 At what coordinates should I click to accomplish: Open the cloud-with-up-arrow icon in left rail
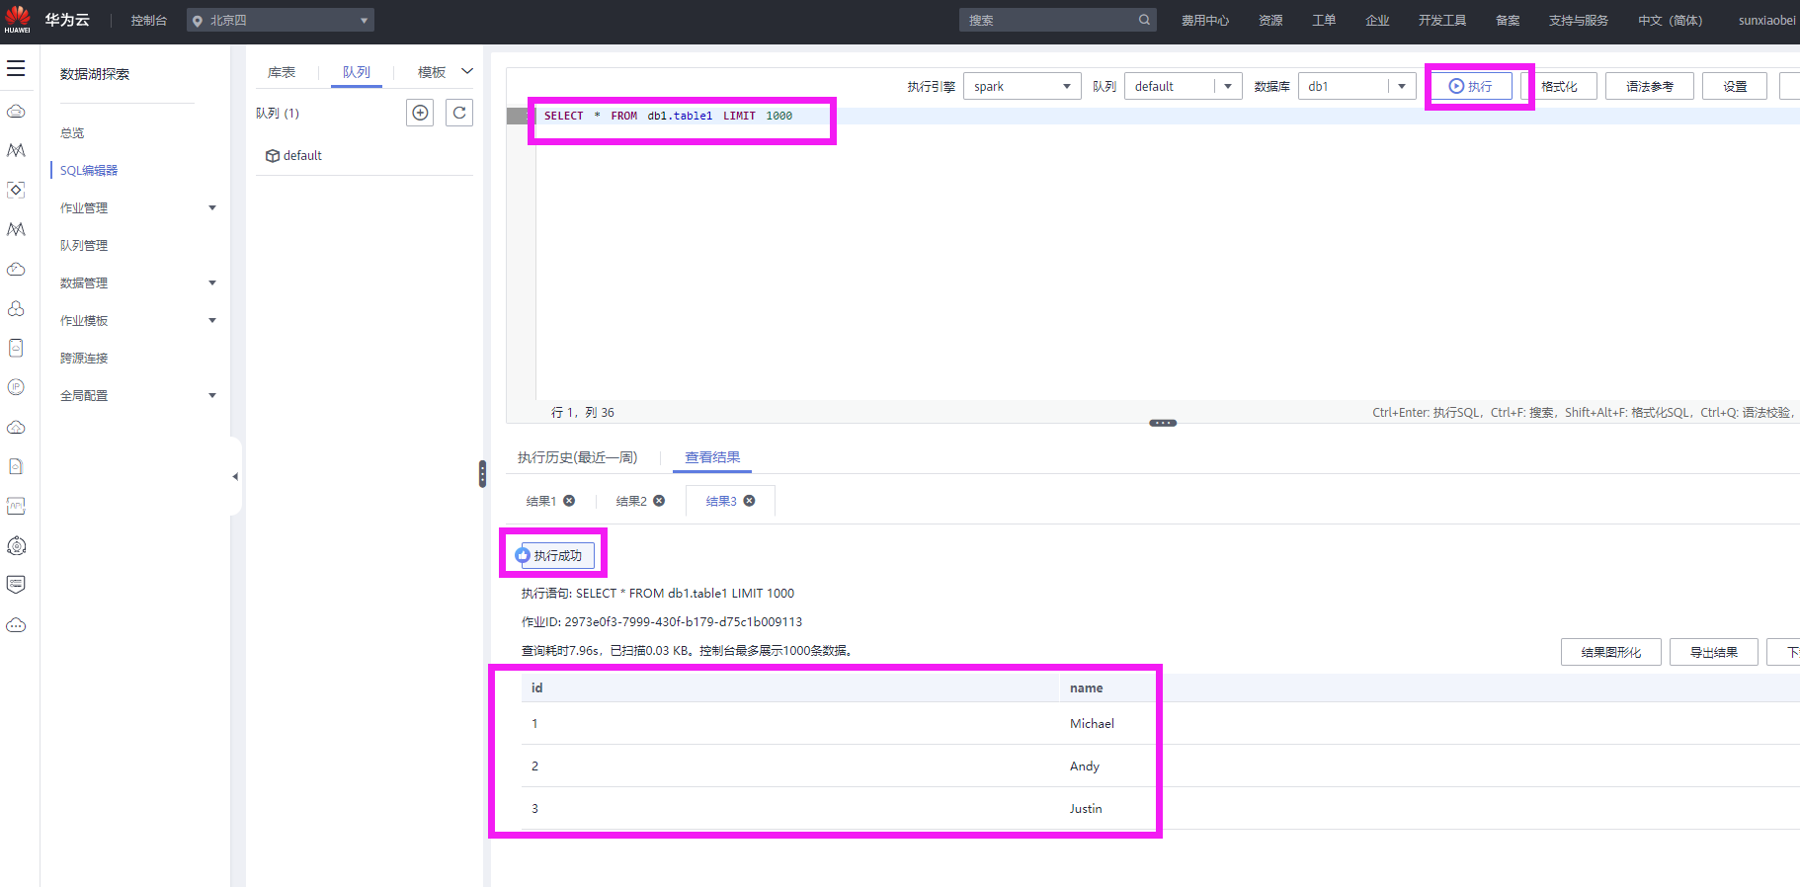(x=16, y=427)
